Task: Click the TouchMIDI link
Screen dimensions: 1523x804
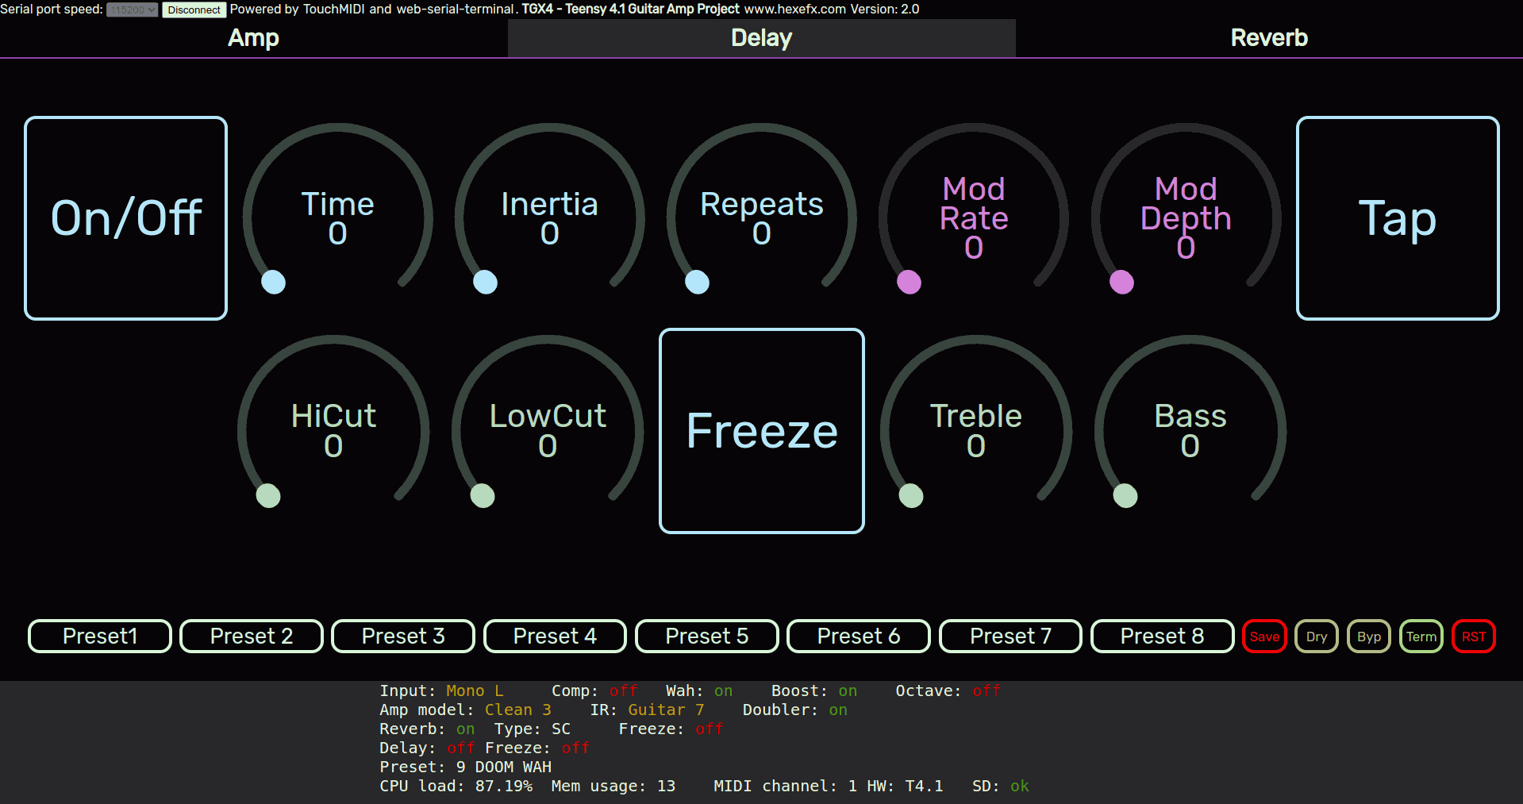Action: (x=334, y=9)
